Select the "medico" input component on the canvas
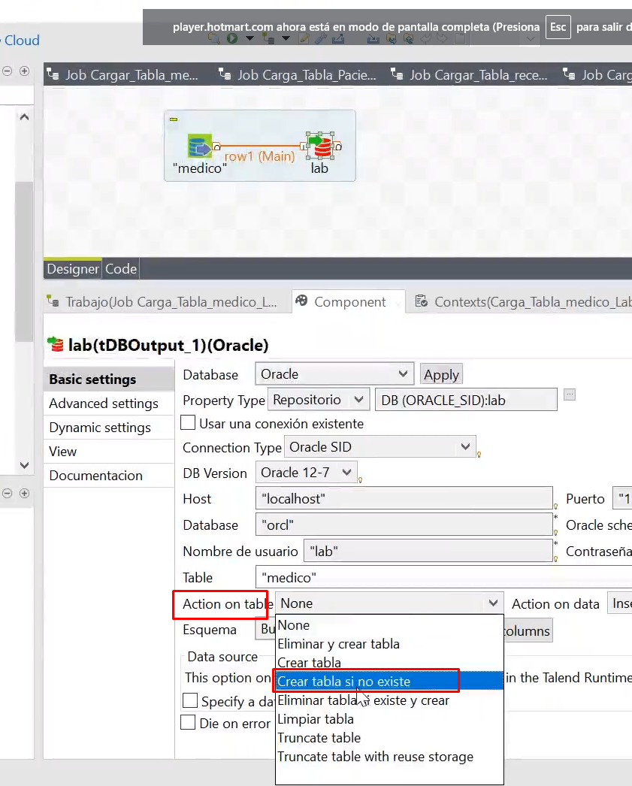Viewport: 632px width, 786px height. coord(199,145)
